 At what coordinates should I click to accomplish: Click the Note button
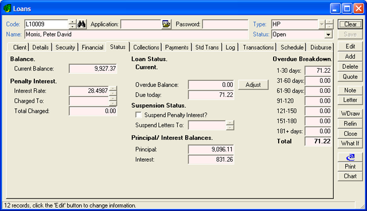[350, 90]
